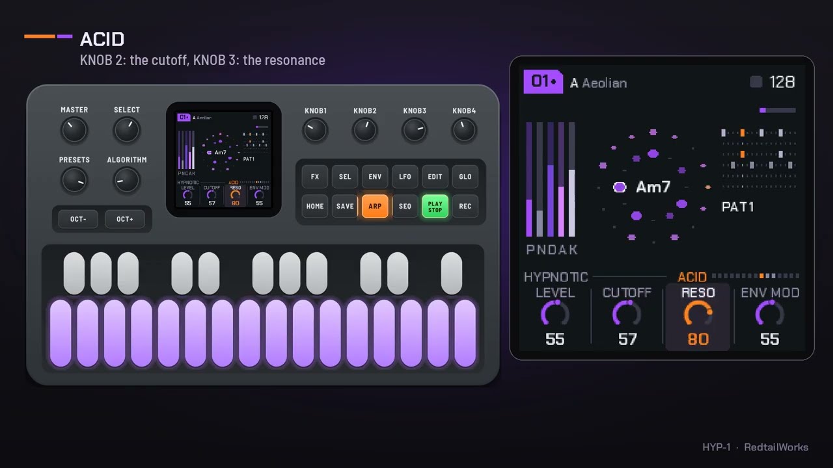Image resolution: width=833 pixels, height=468 pixels.
Task: Adjust the KNOB3 resonance dial
Action: click(x=415, y=131)
